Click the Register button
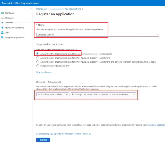Viewport: 165px width, 145px height. click(x=43, y=140)
